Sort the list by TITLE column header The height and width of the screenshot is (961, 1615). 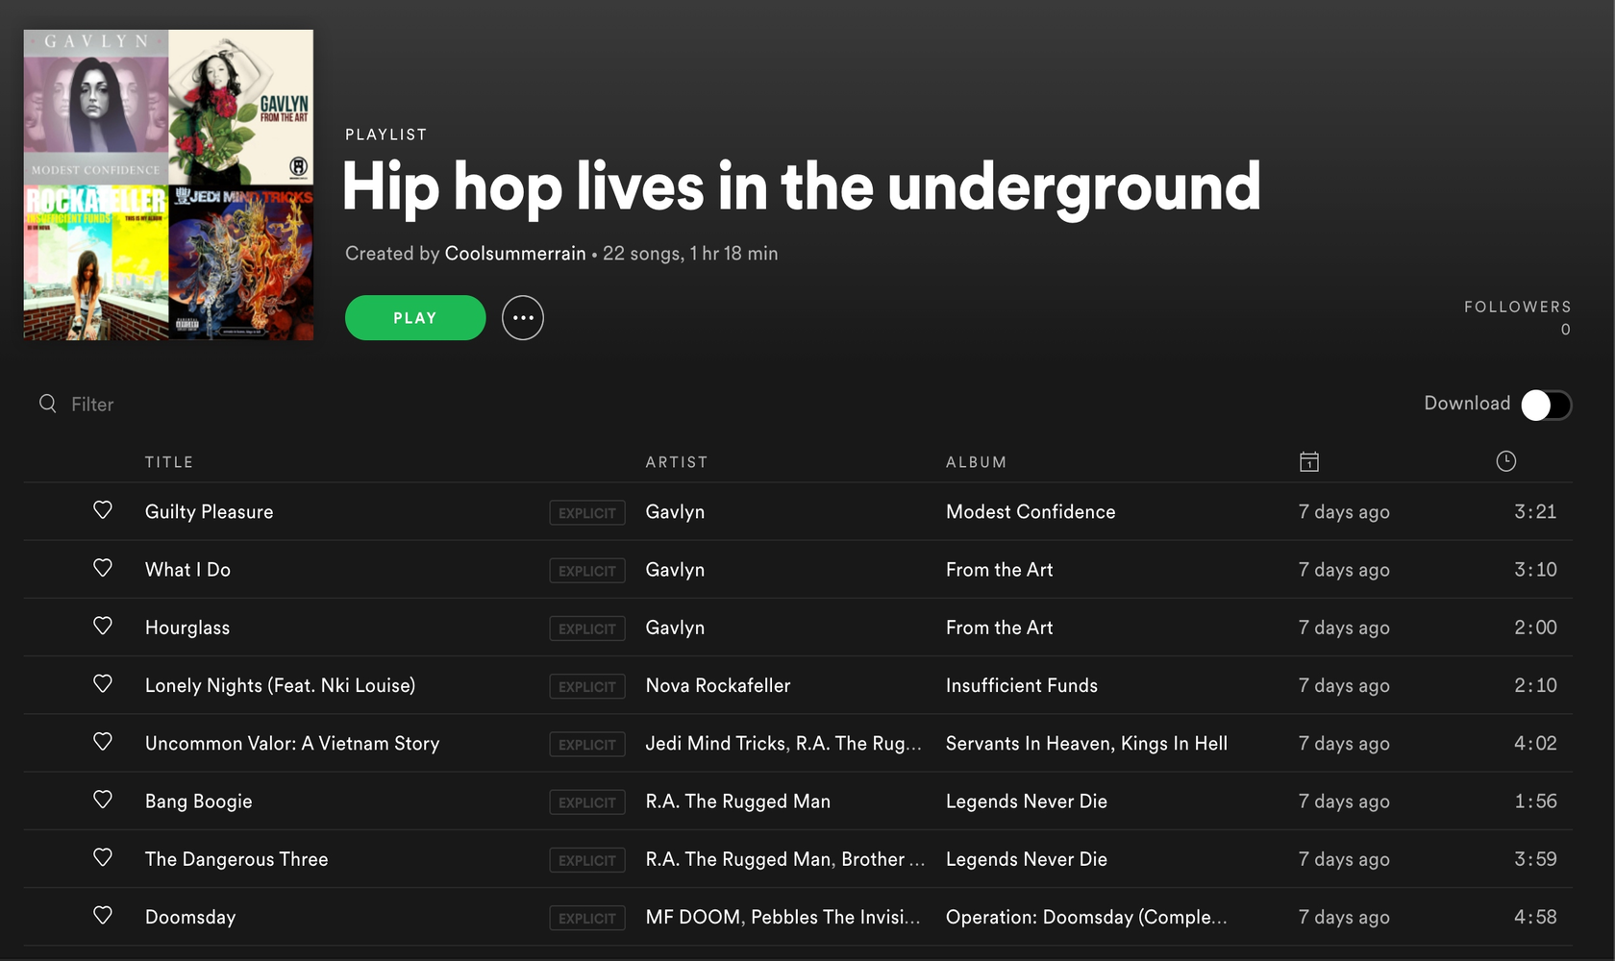(x=169, y=462)
